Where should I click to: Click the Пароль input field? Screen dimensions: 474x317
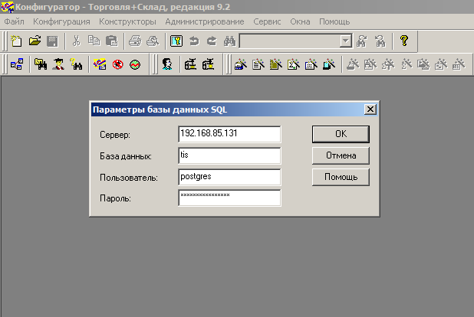tap(229, 198)
